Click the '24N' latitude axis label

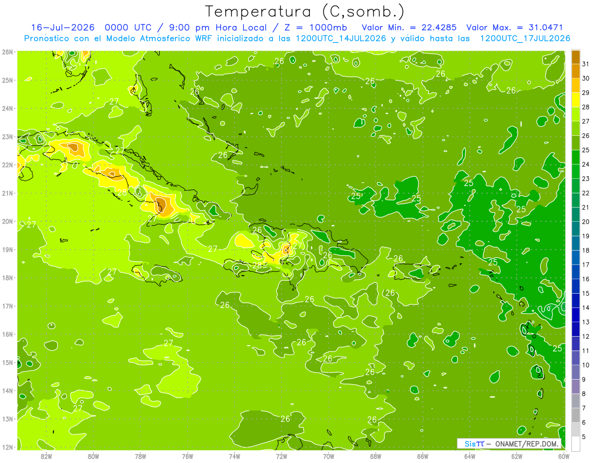7,108
